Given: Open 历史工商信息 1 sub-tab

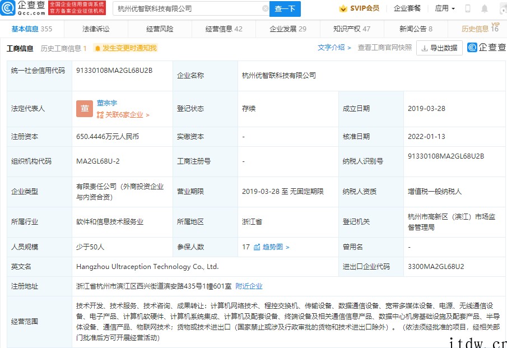Looking at the screenshot, I should (x=63, y=49).
